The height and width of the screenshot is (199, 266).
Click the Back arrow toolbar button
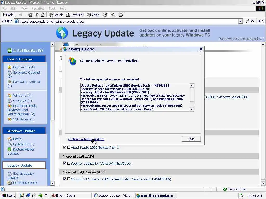coord(8,15)
